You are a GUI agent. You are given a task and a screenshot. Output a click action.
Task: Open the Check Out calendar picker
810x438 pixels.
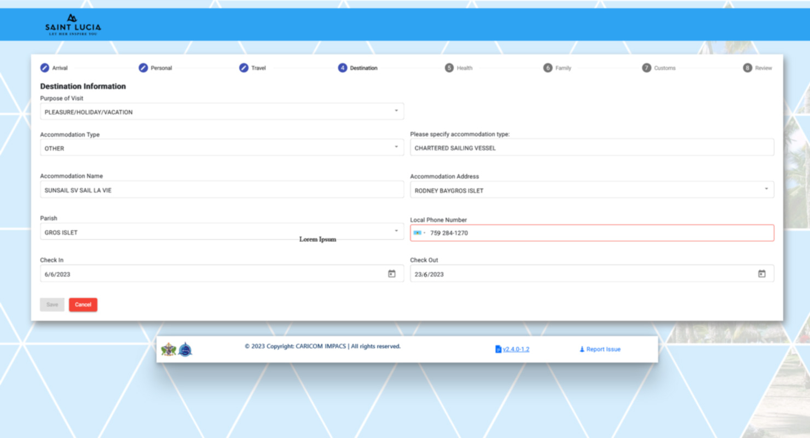point(761,274)
